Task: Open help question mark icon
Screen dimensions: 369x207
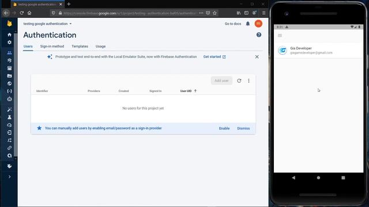Action: coord(259,34)
